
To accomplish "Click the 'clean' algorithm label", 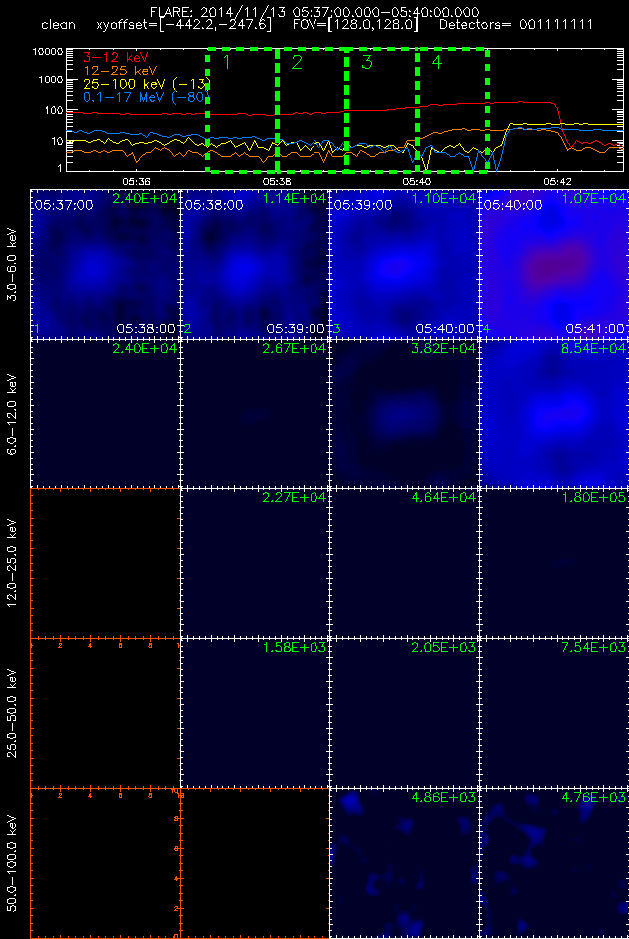I will point(58,25).
